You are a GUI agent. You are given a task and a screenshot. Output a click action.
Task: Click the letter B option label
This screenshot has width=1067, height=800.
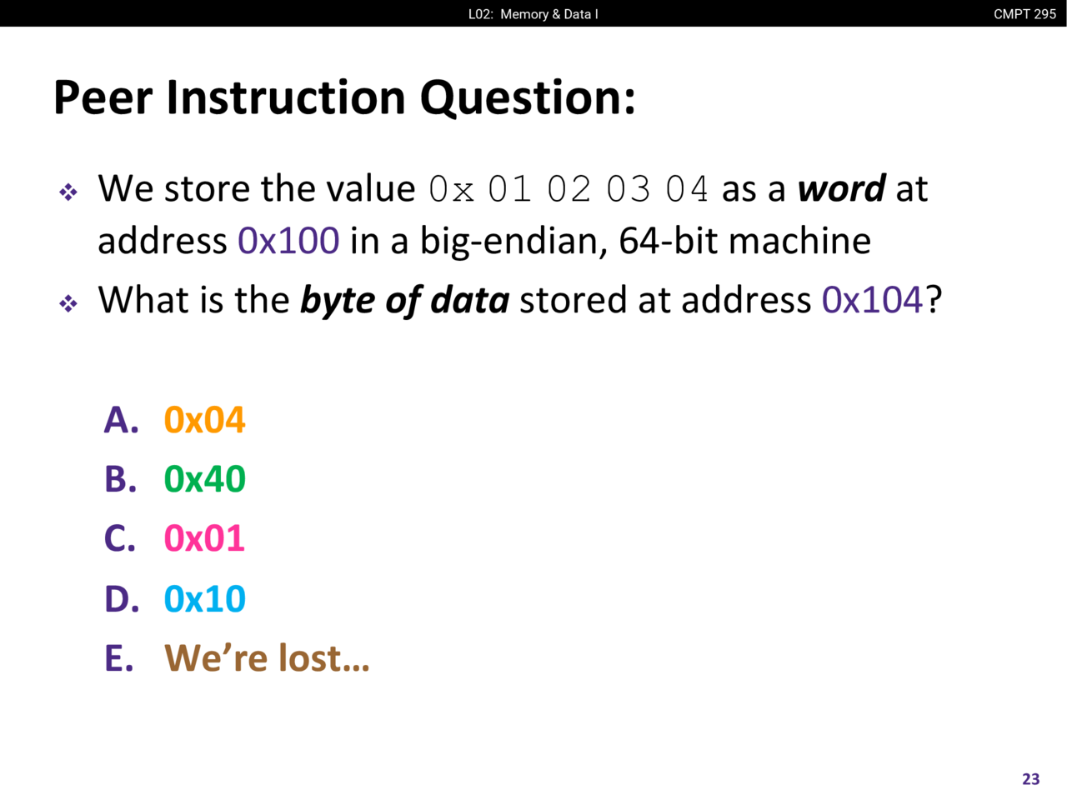tap(121, 479)
